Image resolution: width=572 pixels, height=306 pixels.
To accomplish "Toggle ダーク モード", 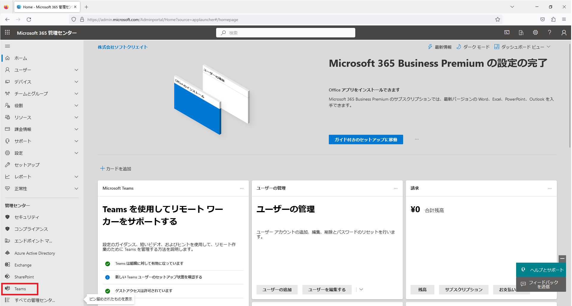I will [473, 47].
